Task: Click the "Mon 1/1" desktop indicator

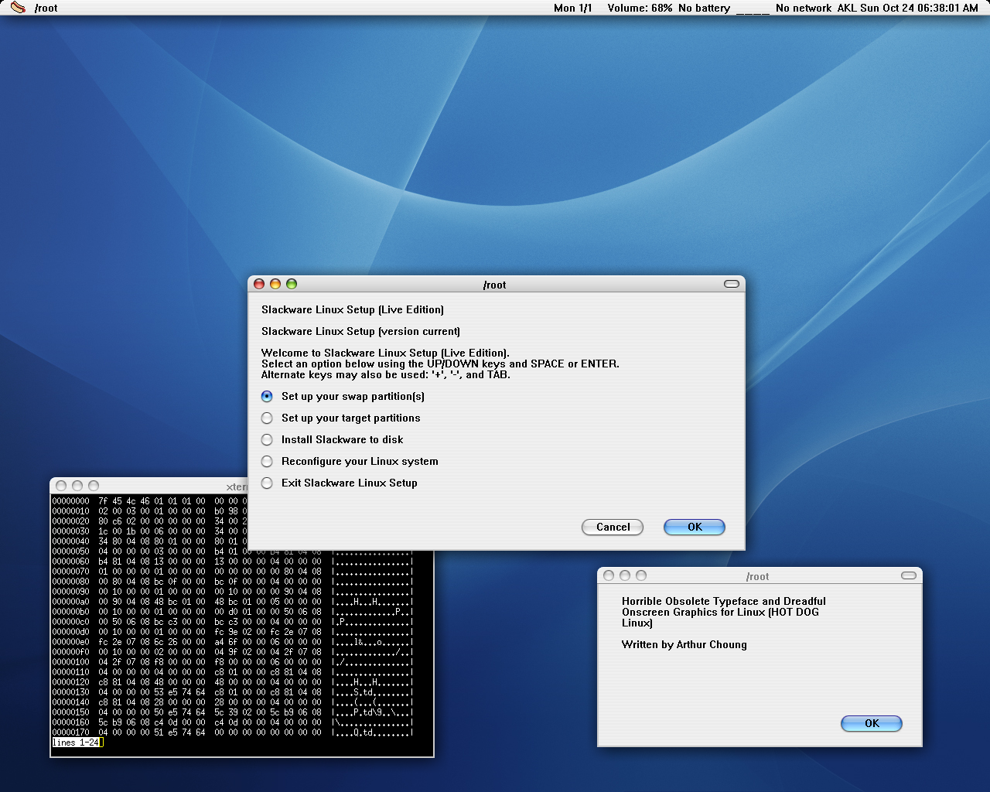Action: [573, 8]
